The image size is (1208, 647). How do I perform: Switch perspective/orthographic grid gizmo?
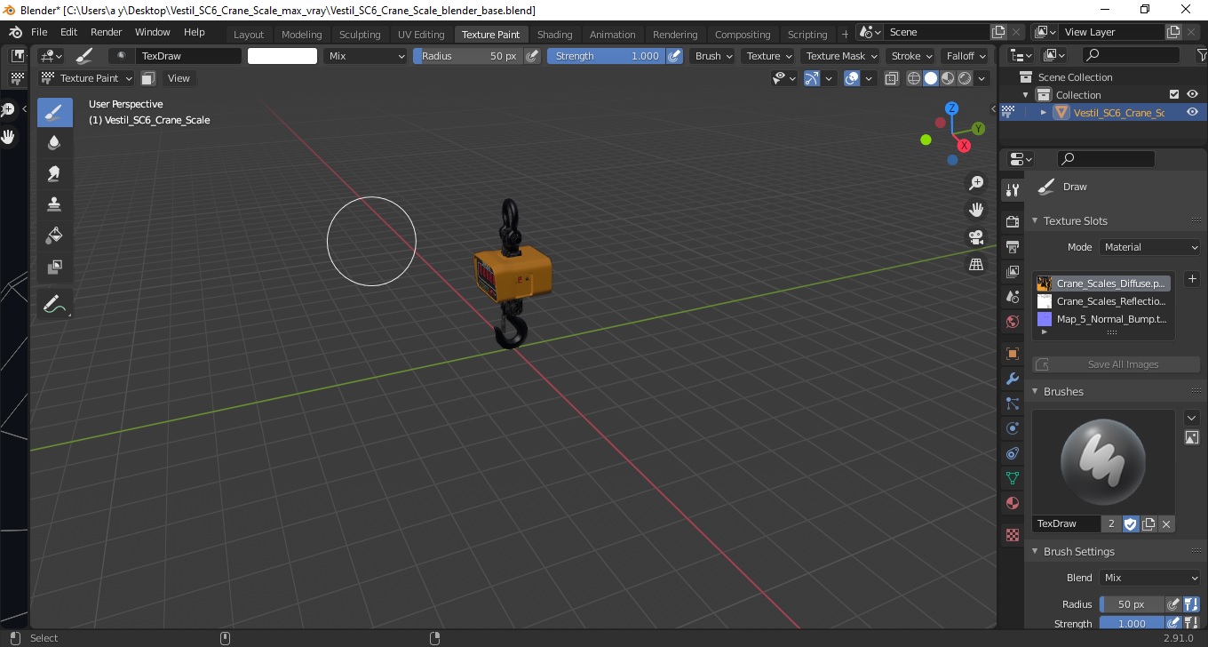[976, 265]
